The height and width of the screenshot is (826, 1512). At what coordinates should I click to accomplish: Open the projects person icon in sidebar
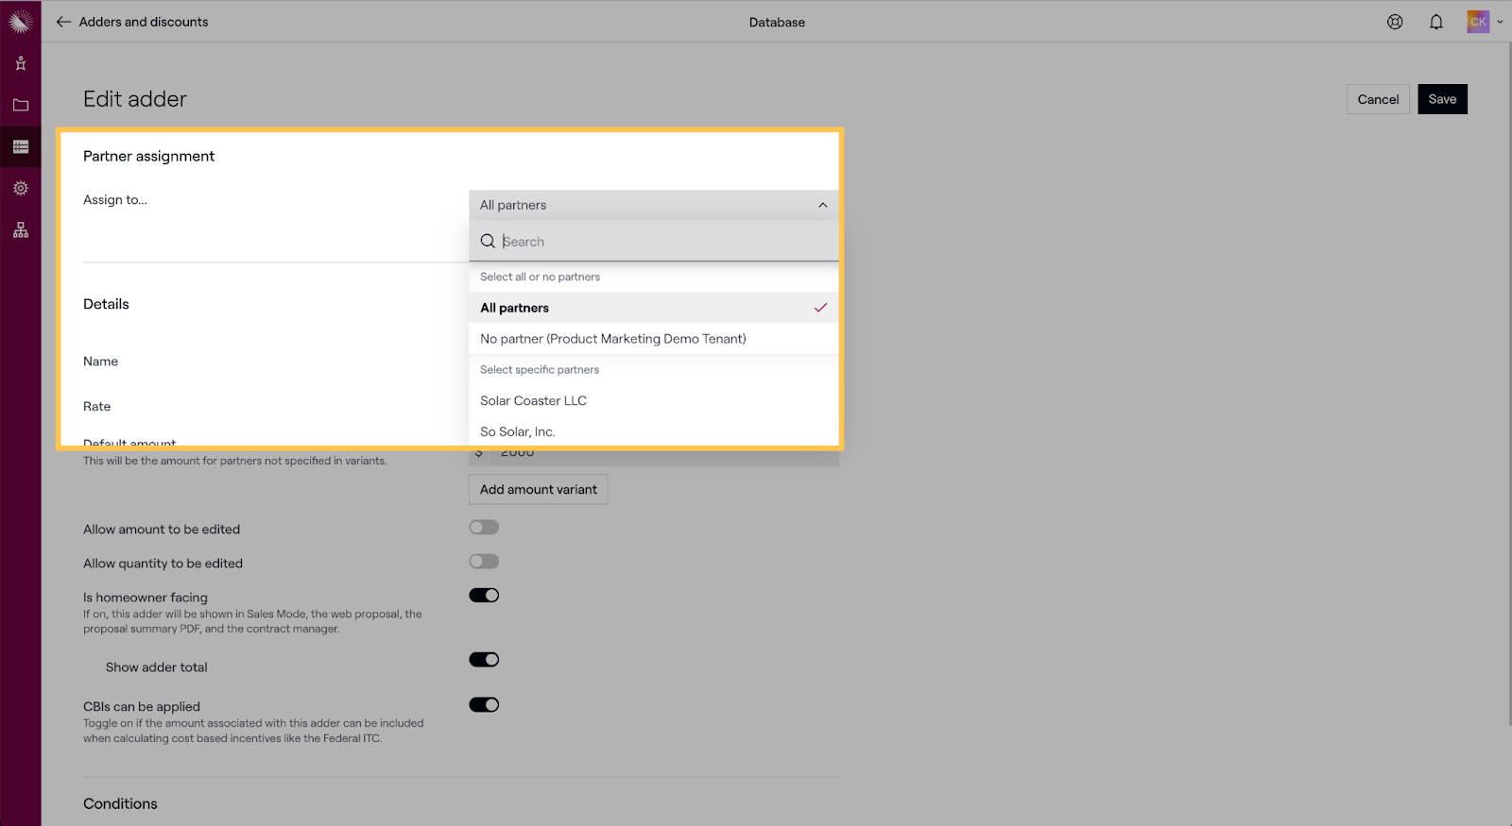click(21, 63)
